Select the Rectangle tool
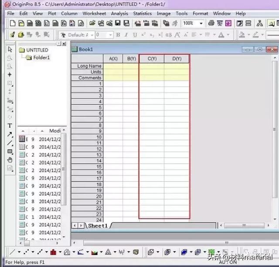Viewport: 279px width, 267px height. click(x=10, y=152)
